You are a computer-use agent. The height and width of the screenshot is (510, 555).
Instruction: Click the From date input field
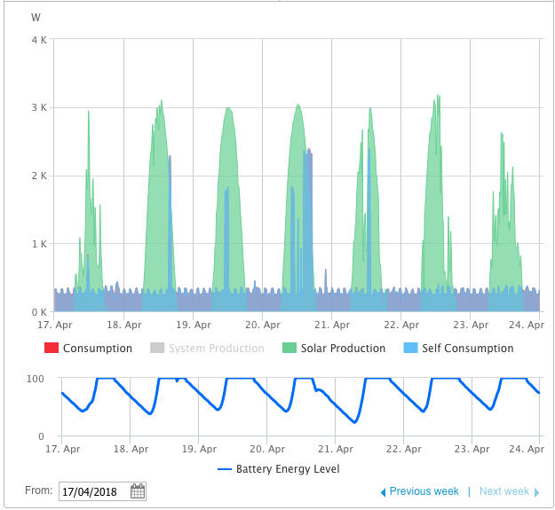[102, 491]
